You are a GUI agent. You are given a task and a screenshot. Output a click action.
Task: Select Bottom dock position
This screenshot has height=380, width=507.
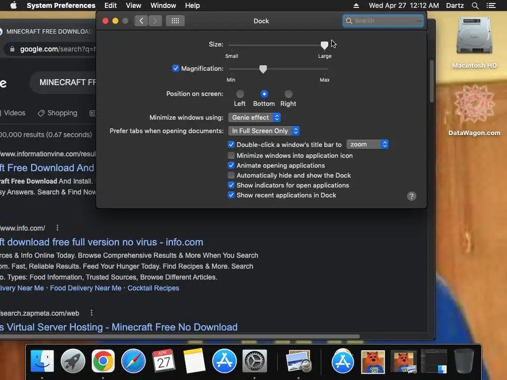tap(264, 94)
